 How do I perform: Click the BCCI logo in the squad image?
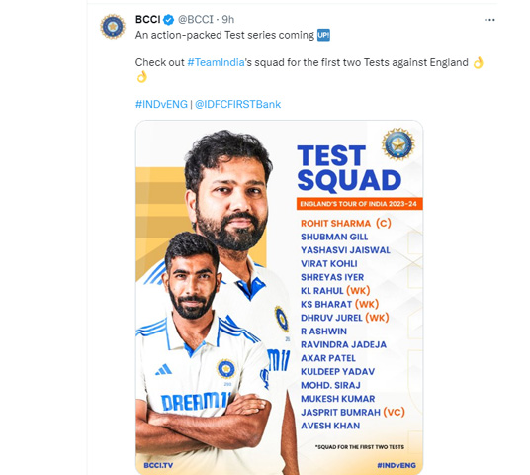[x=398, y=144]
